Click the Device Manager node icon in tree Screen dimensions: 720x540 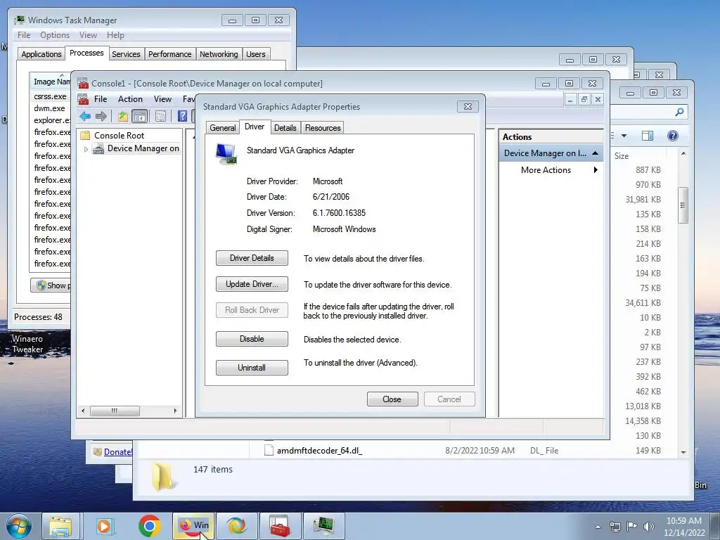[98, 148]
